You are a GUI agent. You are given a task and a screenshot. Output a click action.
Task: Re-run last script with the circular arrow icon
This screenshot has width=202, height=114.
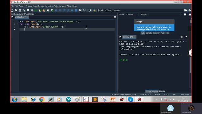(x=52, y=10)
